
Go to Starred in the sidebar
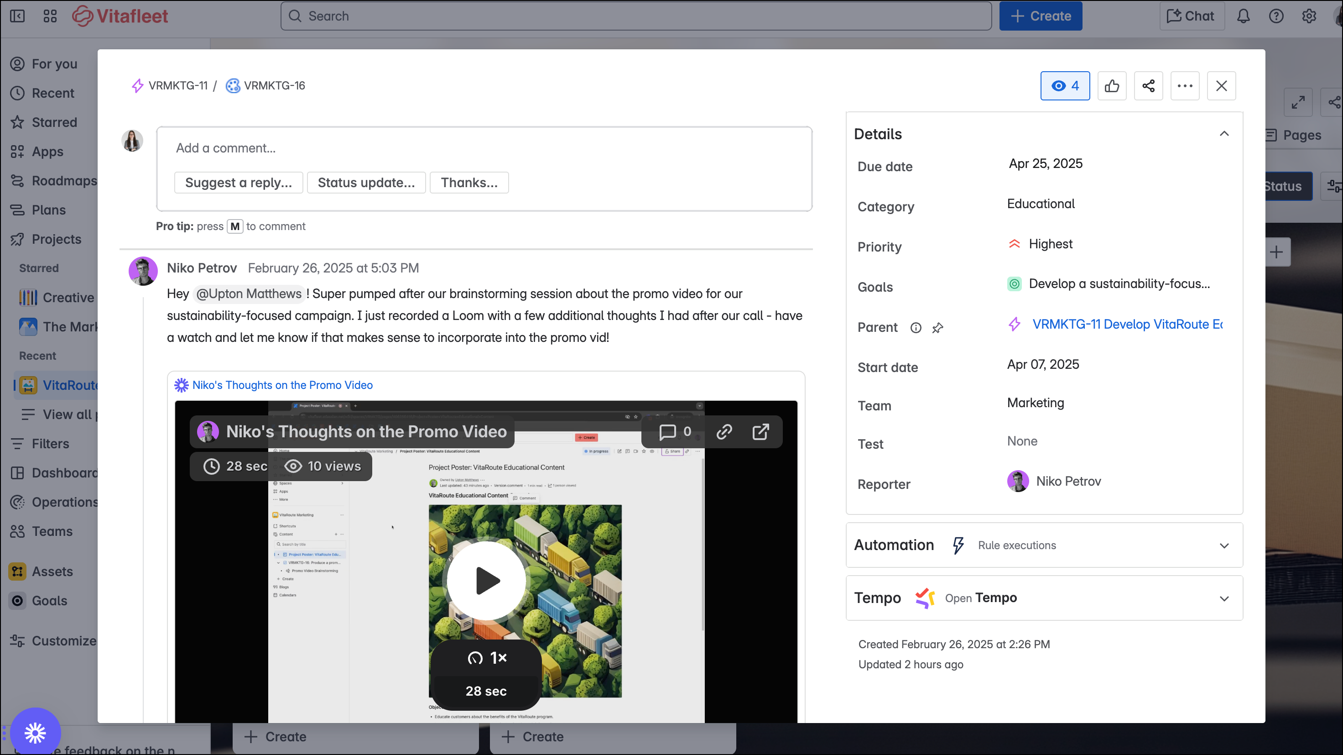pos(55,121)
